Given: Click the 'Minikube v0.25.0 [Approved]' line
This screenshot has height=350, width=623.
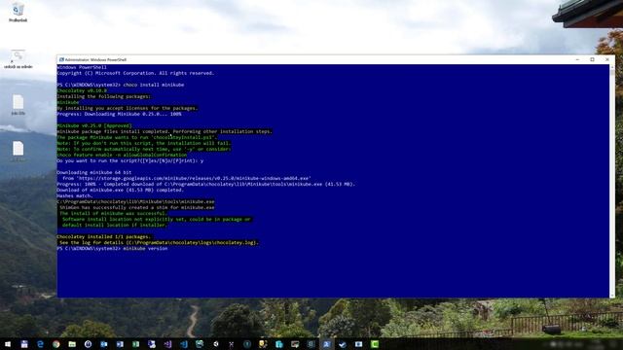Looking at the screenshot, I should [x=94, y=125].
